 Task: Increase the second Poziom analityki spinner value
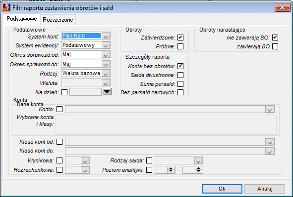(198, 168)
